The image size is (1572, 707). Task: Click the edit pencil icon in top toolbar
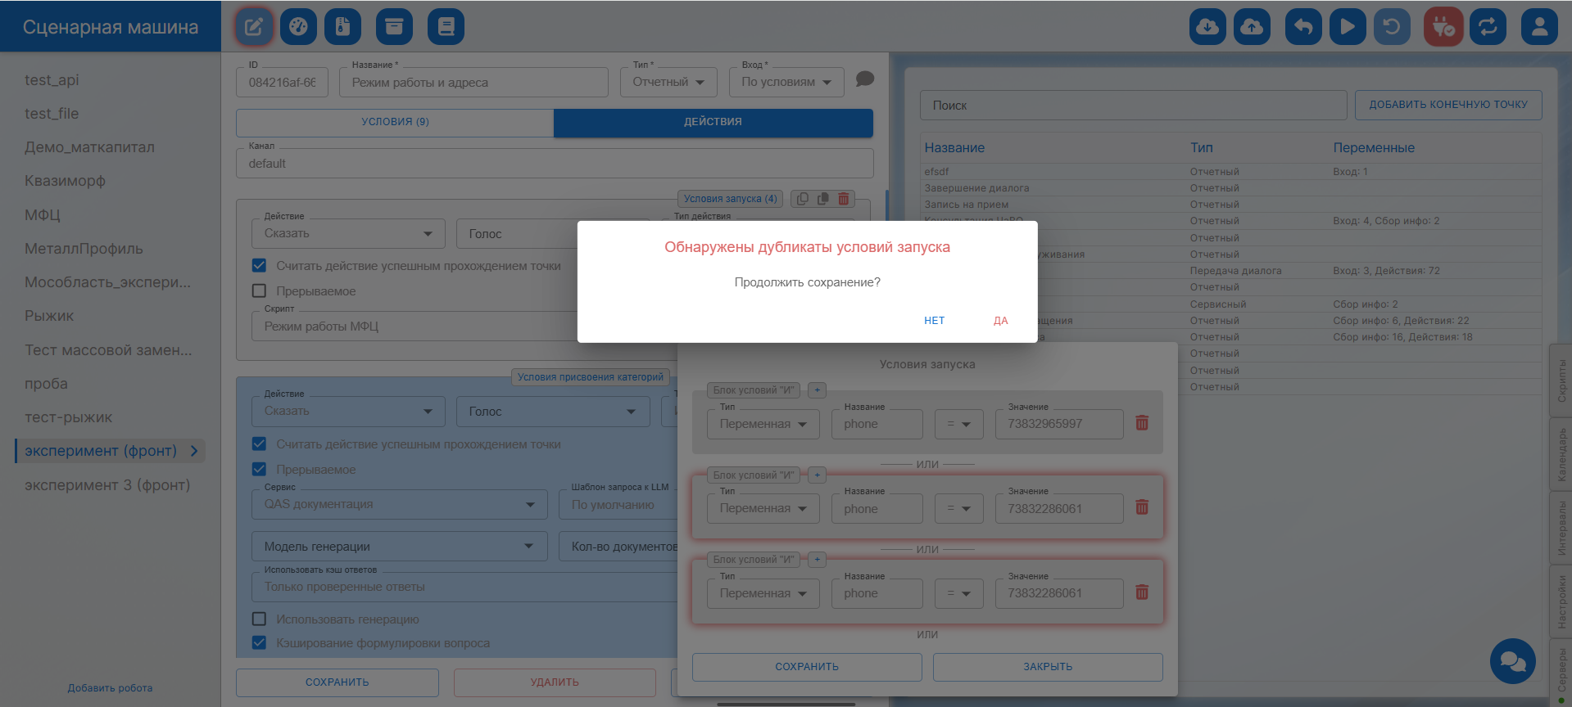254,27
